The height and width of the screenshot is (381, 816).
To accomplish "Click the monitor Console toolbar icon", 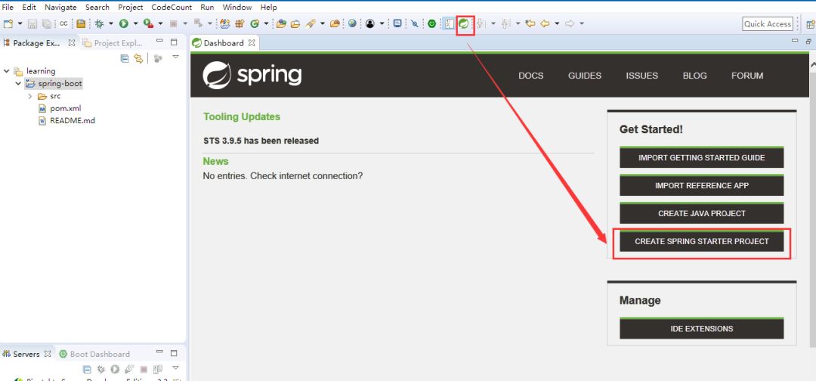I will [x=397, y=24].
